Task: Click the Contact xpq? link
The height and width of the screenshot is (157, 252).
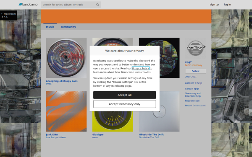Action: point(192,89)
